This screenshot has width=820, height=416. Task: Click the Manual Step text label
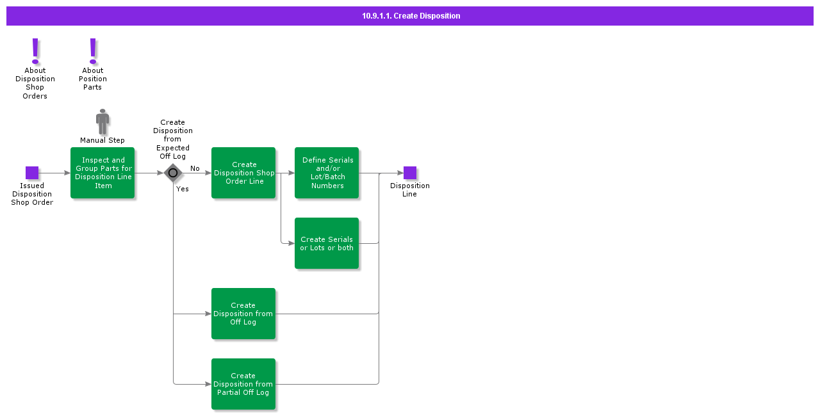102,140
